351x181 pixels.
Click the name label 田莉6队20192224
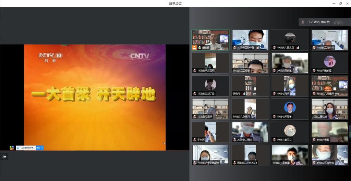[x=247, y=163]
